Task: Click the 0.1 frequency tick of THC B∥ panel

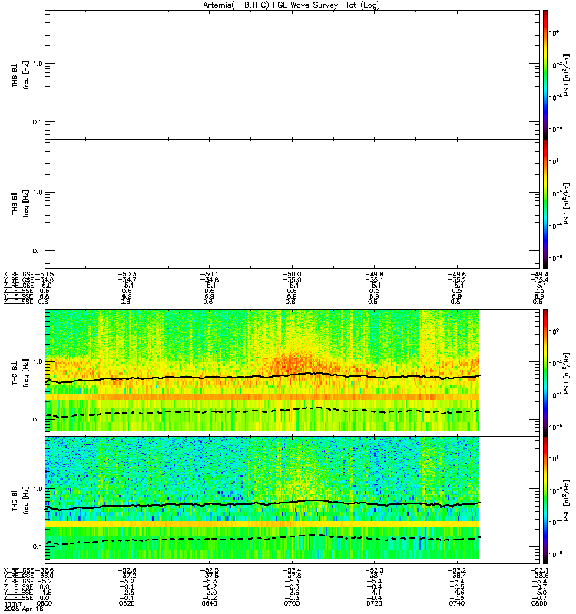Action: point(38,546)
